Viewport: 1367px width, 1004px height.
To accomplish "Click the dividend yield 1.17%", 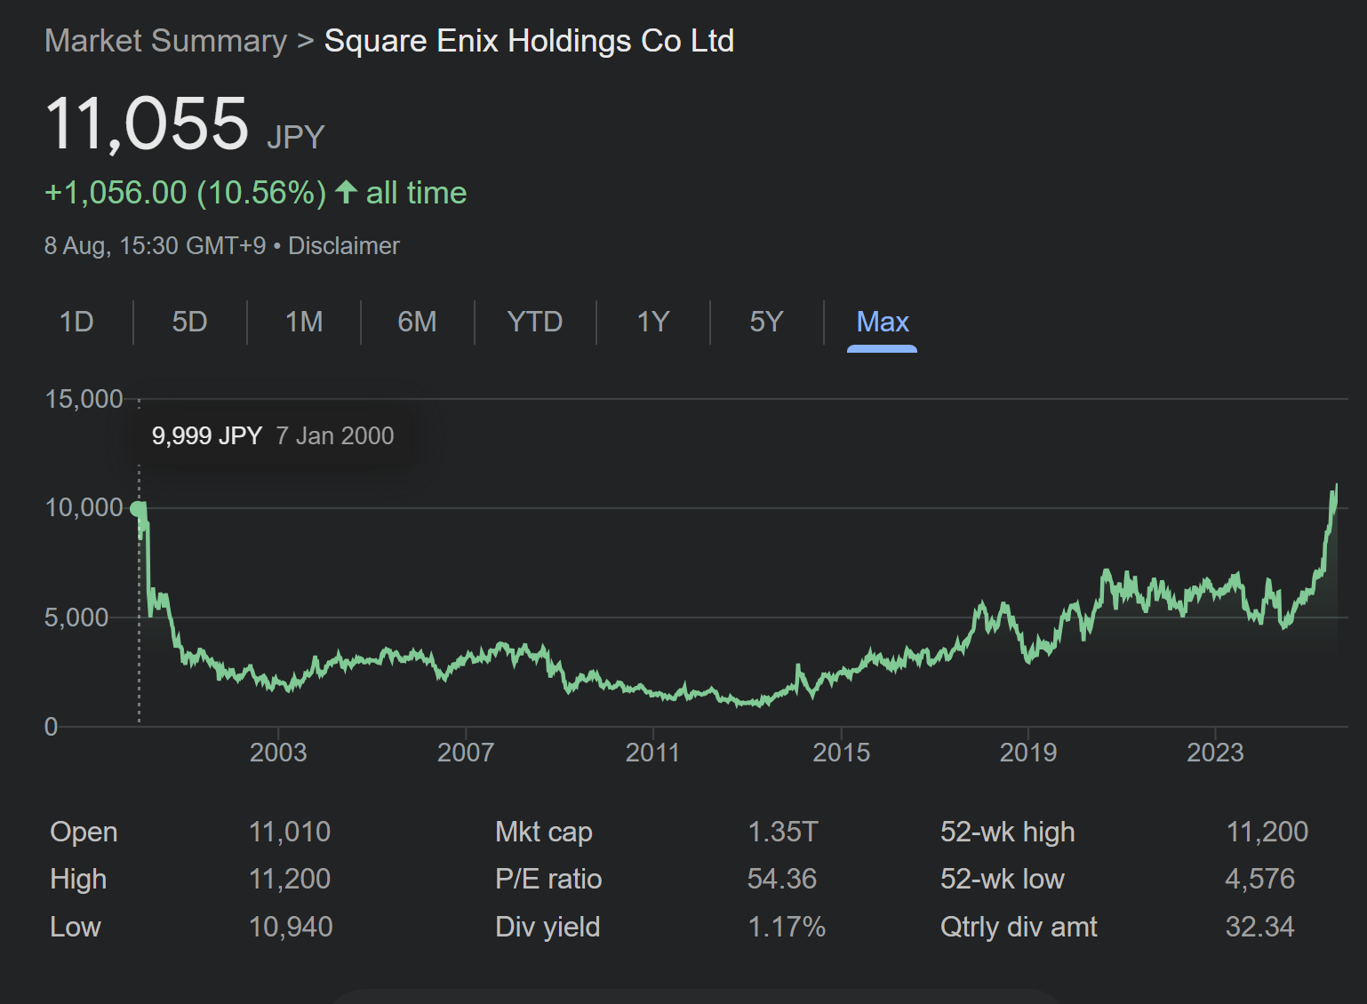I will coord(787,927).
